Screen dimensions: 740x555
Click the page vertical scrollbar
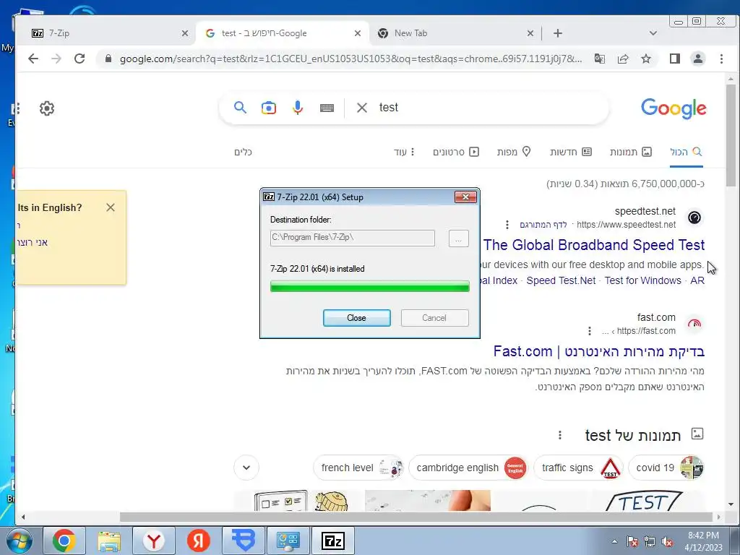[731, 135]
